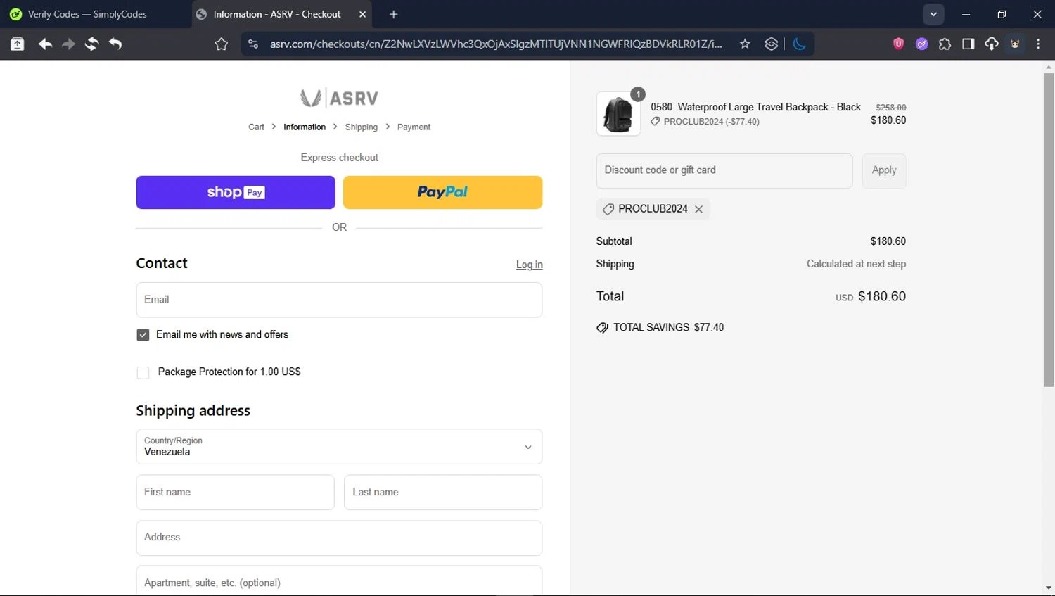1055x596 pixels.
Task: Click the USD $180.60 total amount
Action: (x=871, y=297)
